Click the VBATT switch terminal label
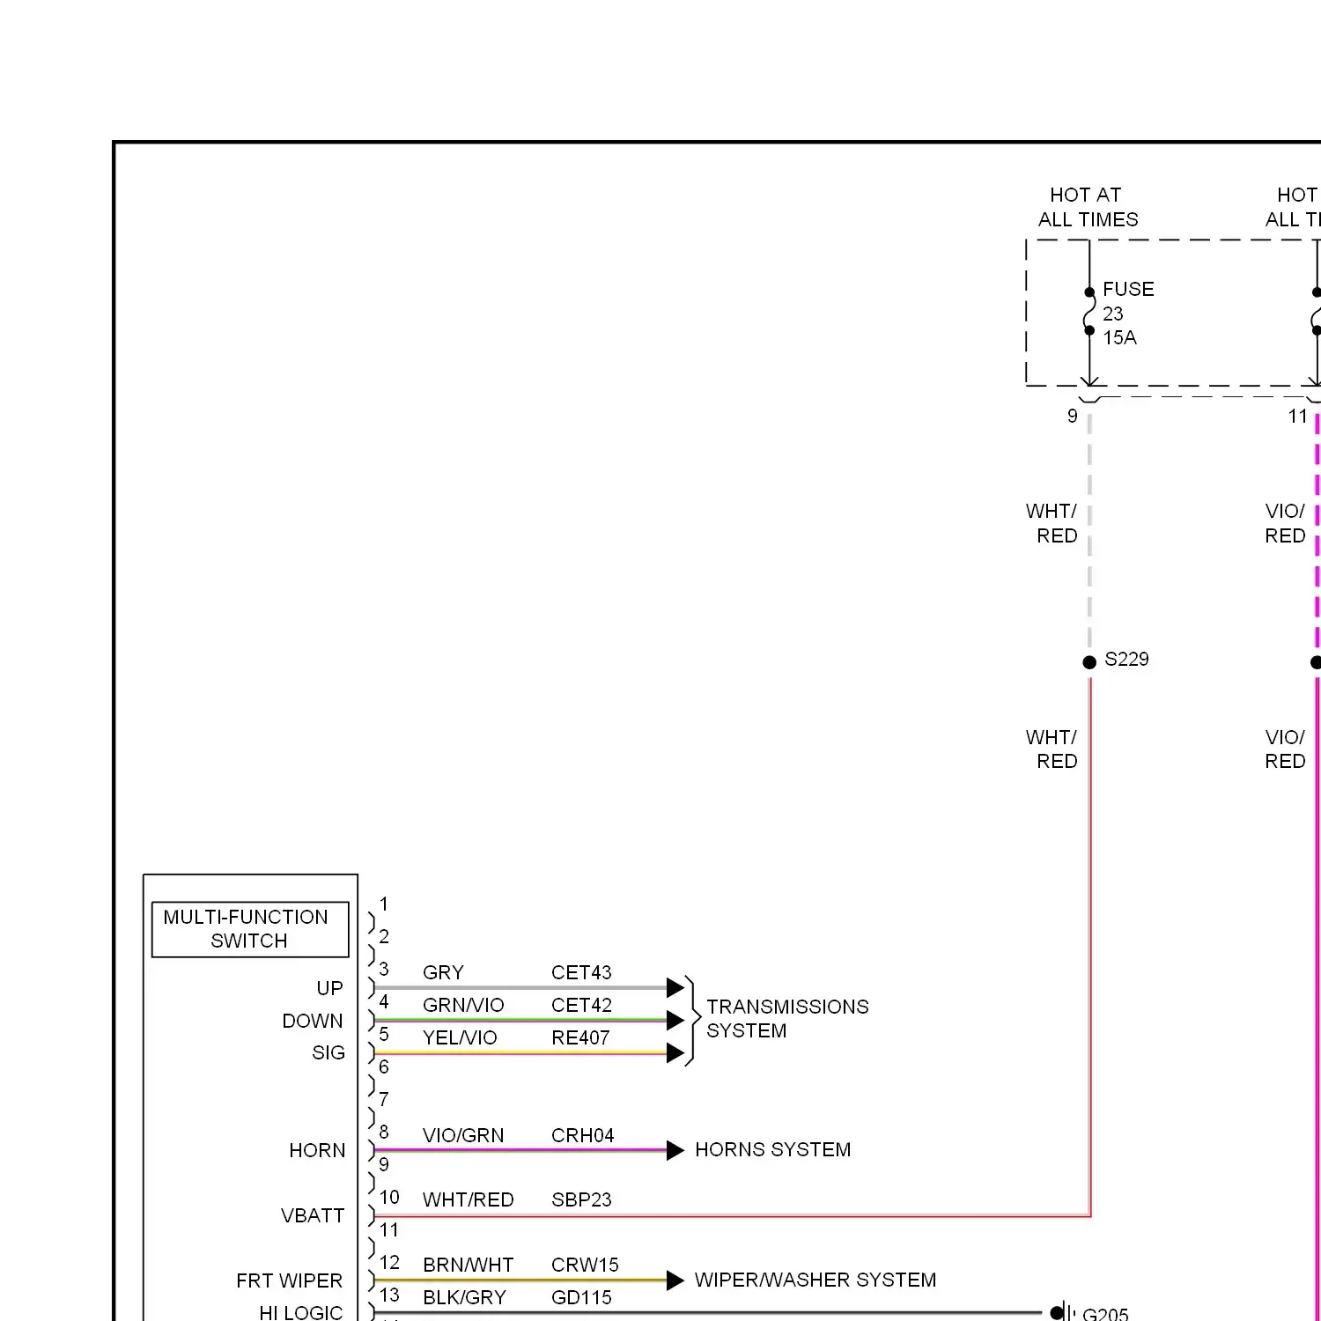The width and height of the screenshot is (1321, 1321). (313, 1215)
